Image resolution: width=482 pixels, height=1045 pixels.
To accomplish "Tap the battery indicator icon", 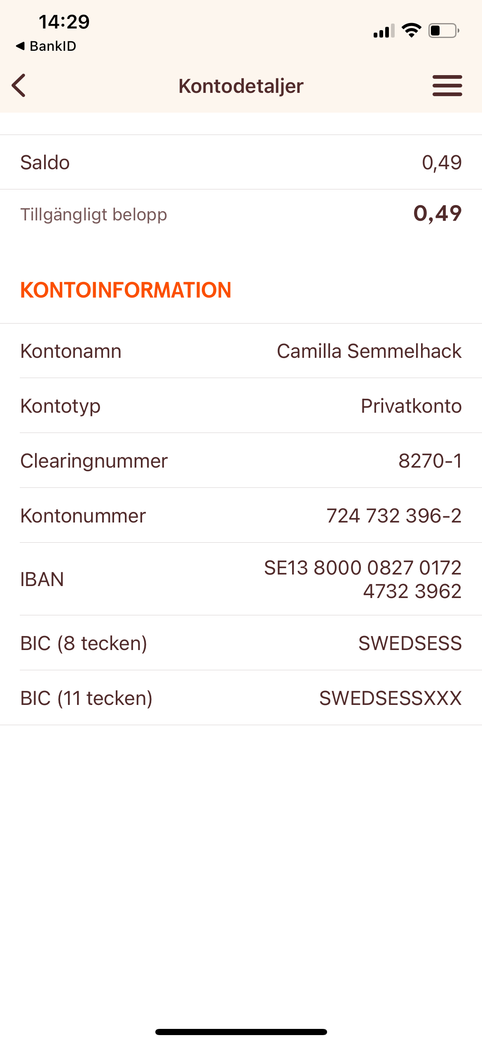I will click(x=444, y=31).
